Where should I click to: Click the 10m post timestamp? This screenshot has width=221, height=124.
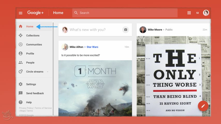coord(127,47)
